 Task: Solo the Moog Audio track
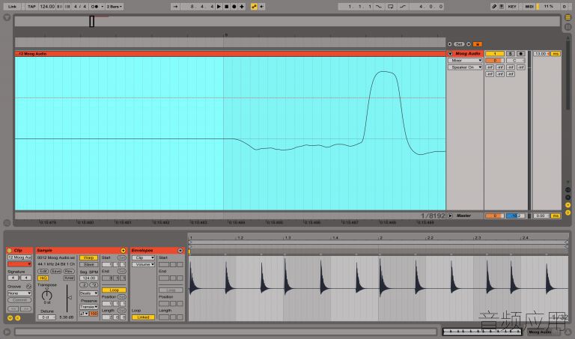pyautogui.click(x=511, y=54)
